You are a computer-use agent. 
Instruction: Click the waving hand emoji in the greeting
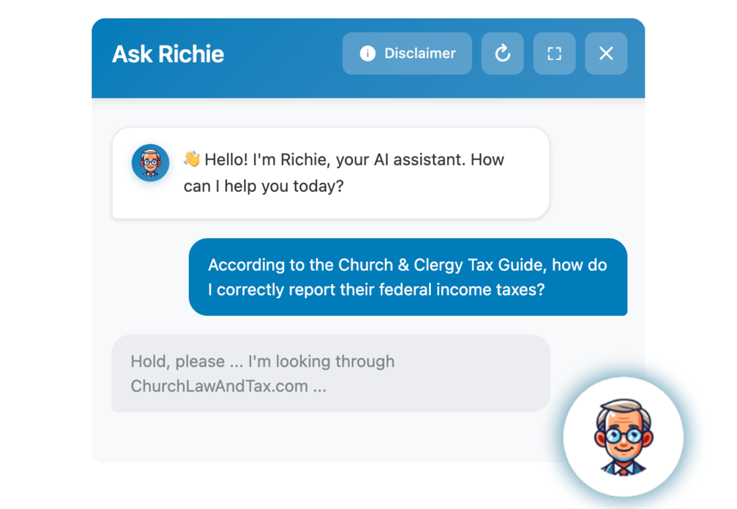point(193,158)
